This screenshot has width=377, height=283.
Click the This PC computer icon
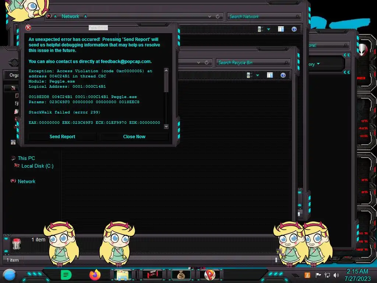coord(13,158)
